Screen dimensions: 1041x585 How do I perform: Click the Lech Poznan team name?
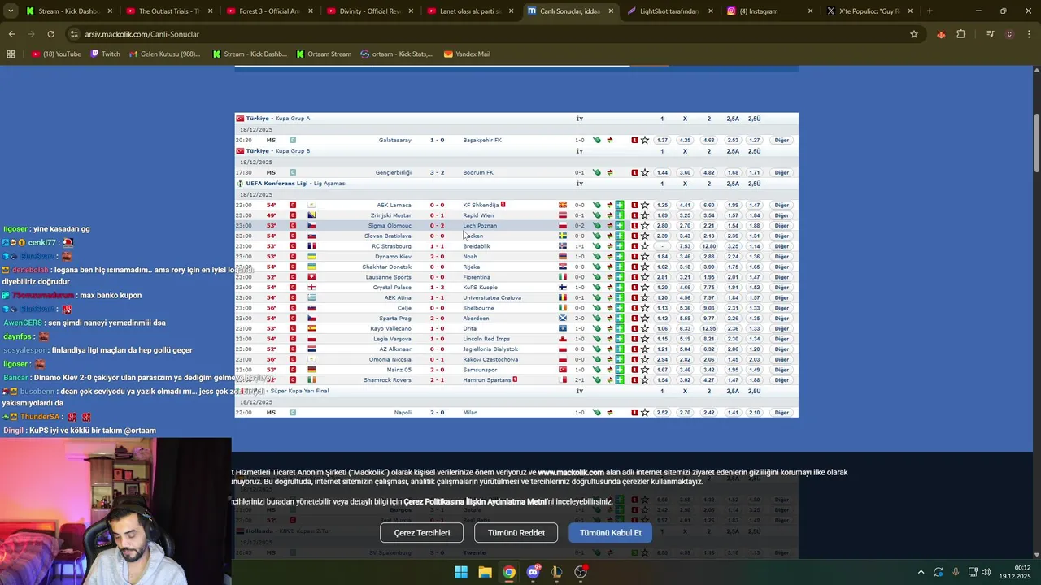480,225
